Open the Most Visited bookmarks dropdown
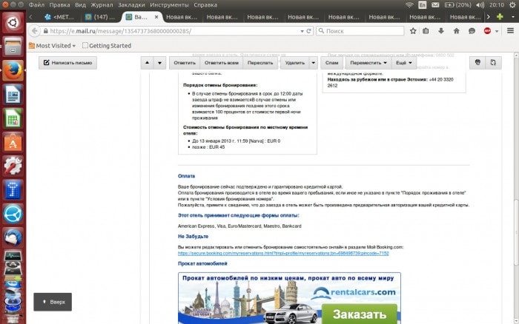The width and height of the screenshot is (519, 324). (55, 46)
